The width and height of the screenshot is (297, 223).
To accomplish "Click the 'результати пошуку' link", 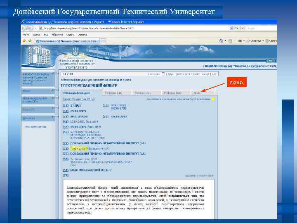I will tap(188, 74).
